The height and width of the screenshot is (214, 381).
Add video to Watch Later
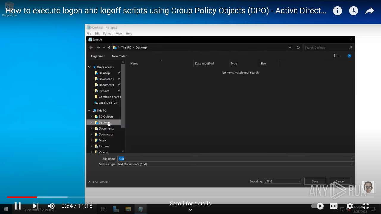click(353, 11)
